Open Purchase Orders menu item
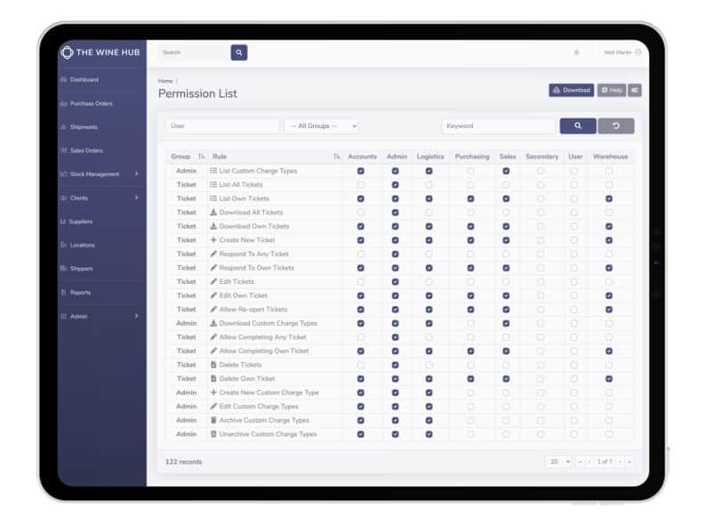706x526 pixels. point(92,103)
